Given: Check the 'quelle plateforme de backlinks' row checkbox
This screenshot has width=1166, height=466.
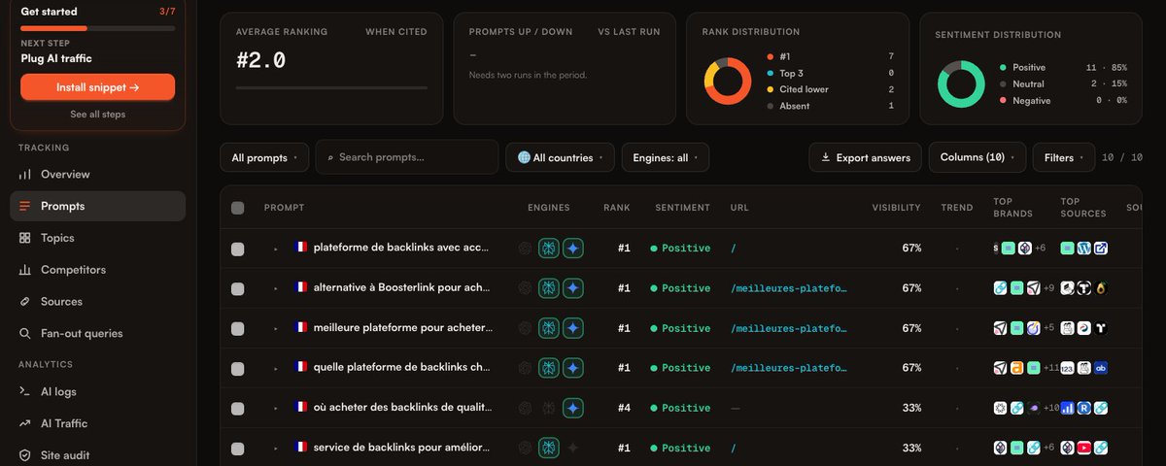Looking at the screenshot, I should coord(238,368).
